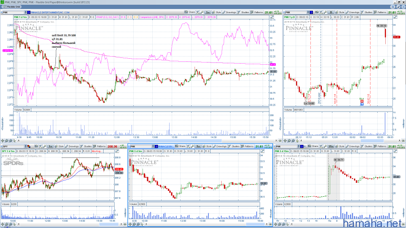Maximize the PNK 1d 1m chart cell

(x=272, y=17)
